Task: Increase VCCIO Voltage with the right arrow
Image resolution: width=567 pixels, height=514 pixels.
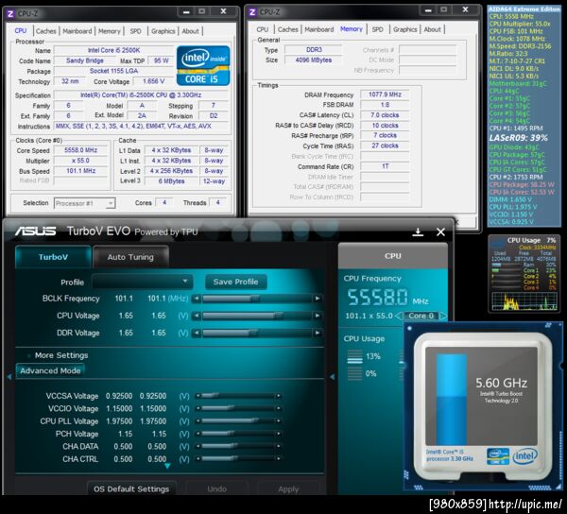Action: coord(278,408)
